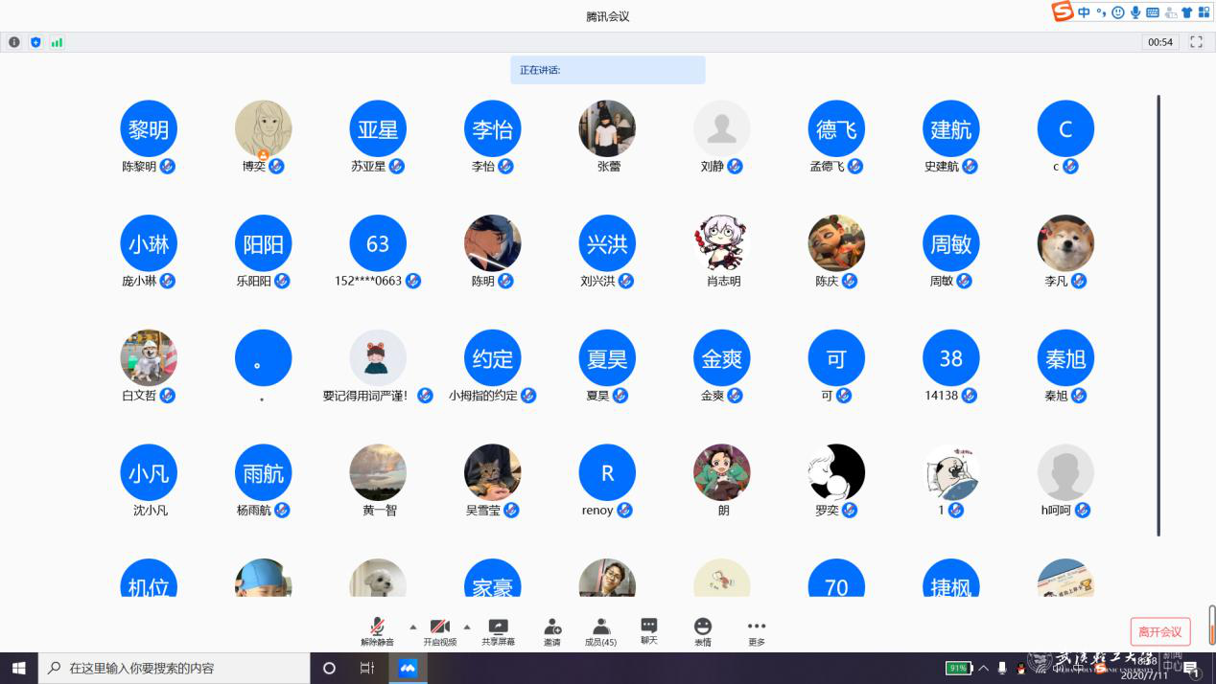Turn on camera with 开启视频

pyautogui.click(x=440, y=629)
